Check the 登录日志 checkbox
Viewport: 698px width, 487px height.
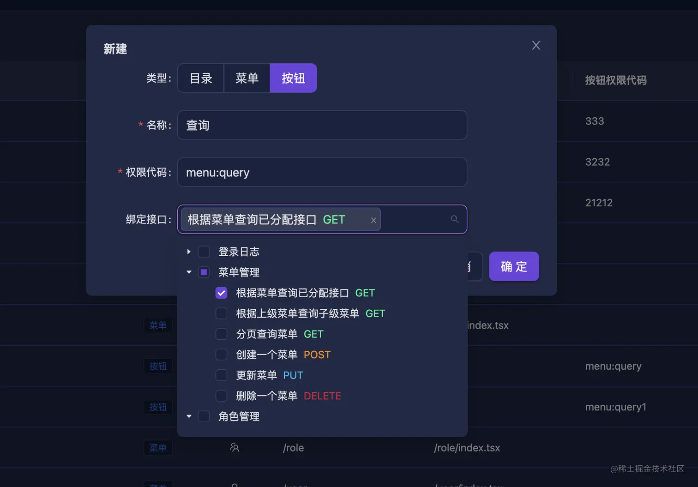[204, 252]
